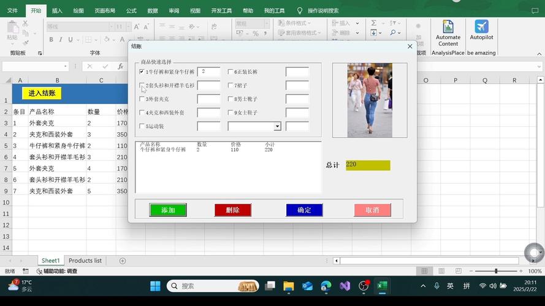The height and width of the screenshot is (306, 545).
Task: Click the macro recording icon in status bar
Action: (25, 271)
